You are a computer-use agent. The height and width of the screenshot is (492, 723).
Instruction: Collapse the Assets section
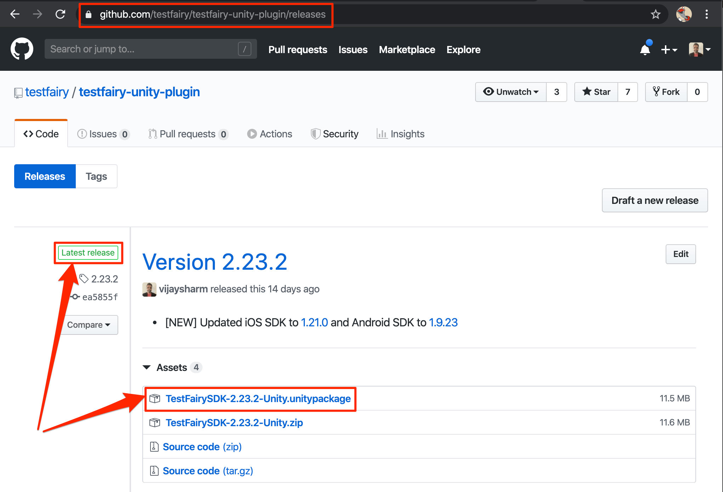tap(147, 367)
